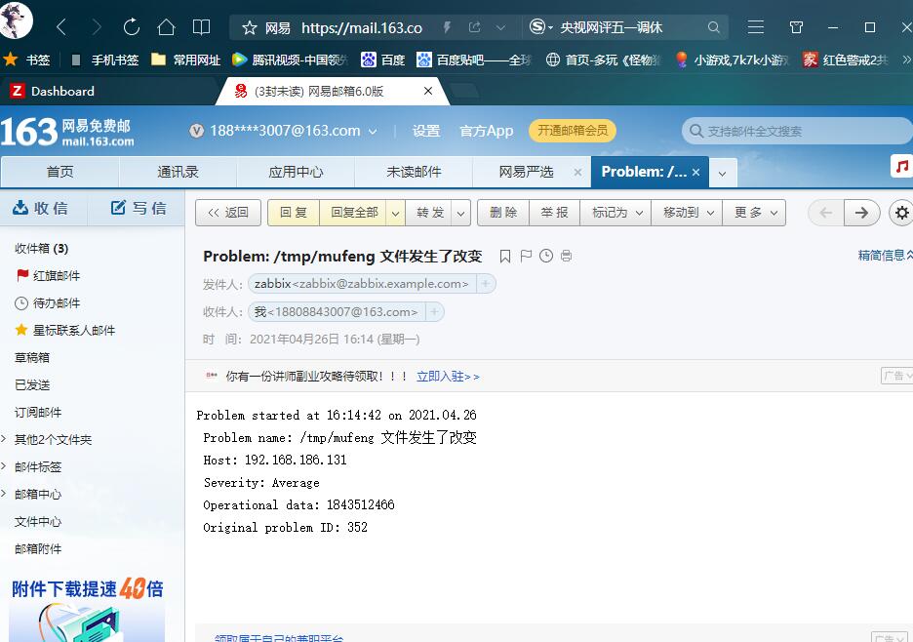
Task: Expand account dropdown next to 188****3007@163.com
Action: [x=373, y=132]
